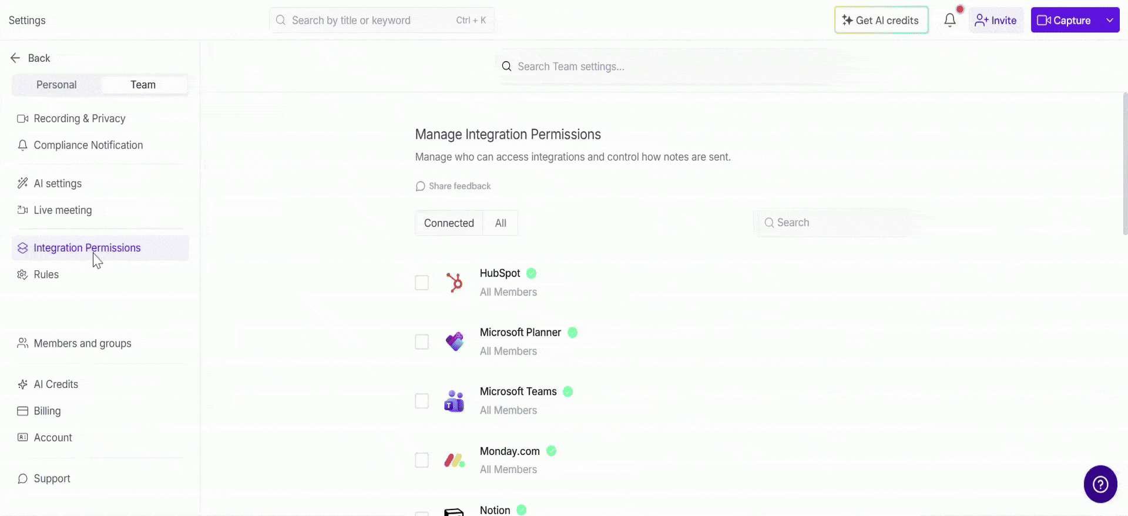Screen dimensions: 1128x516
Task: Click Microsoft Teams' green verified badge
Action: (x=568, y=391)
